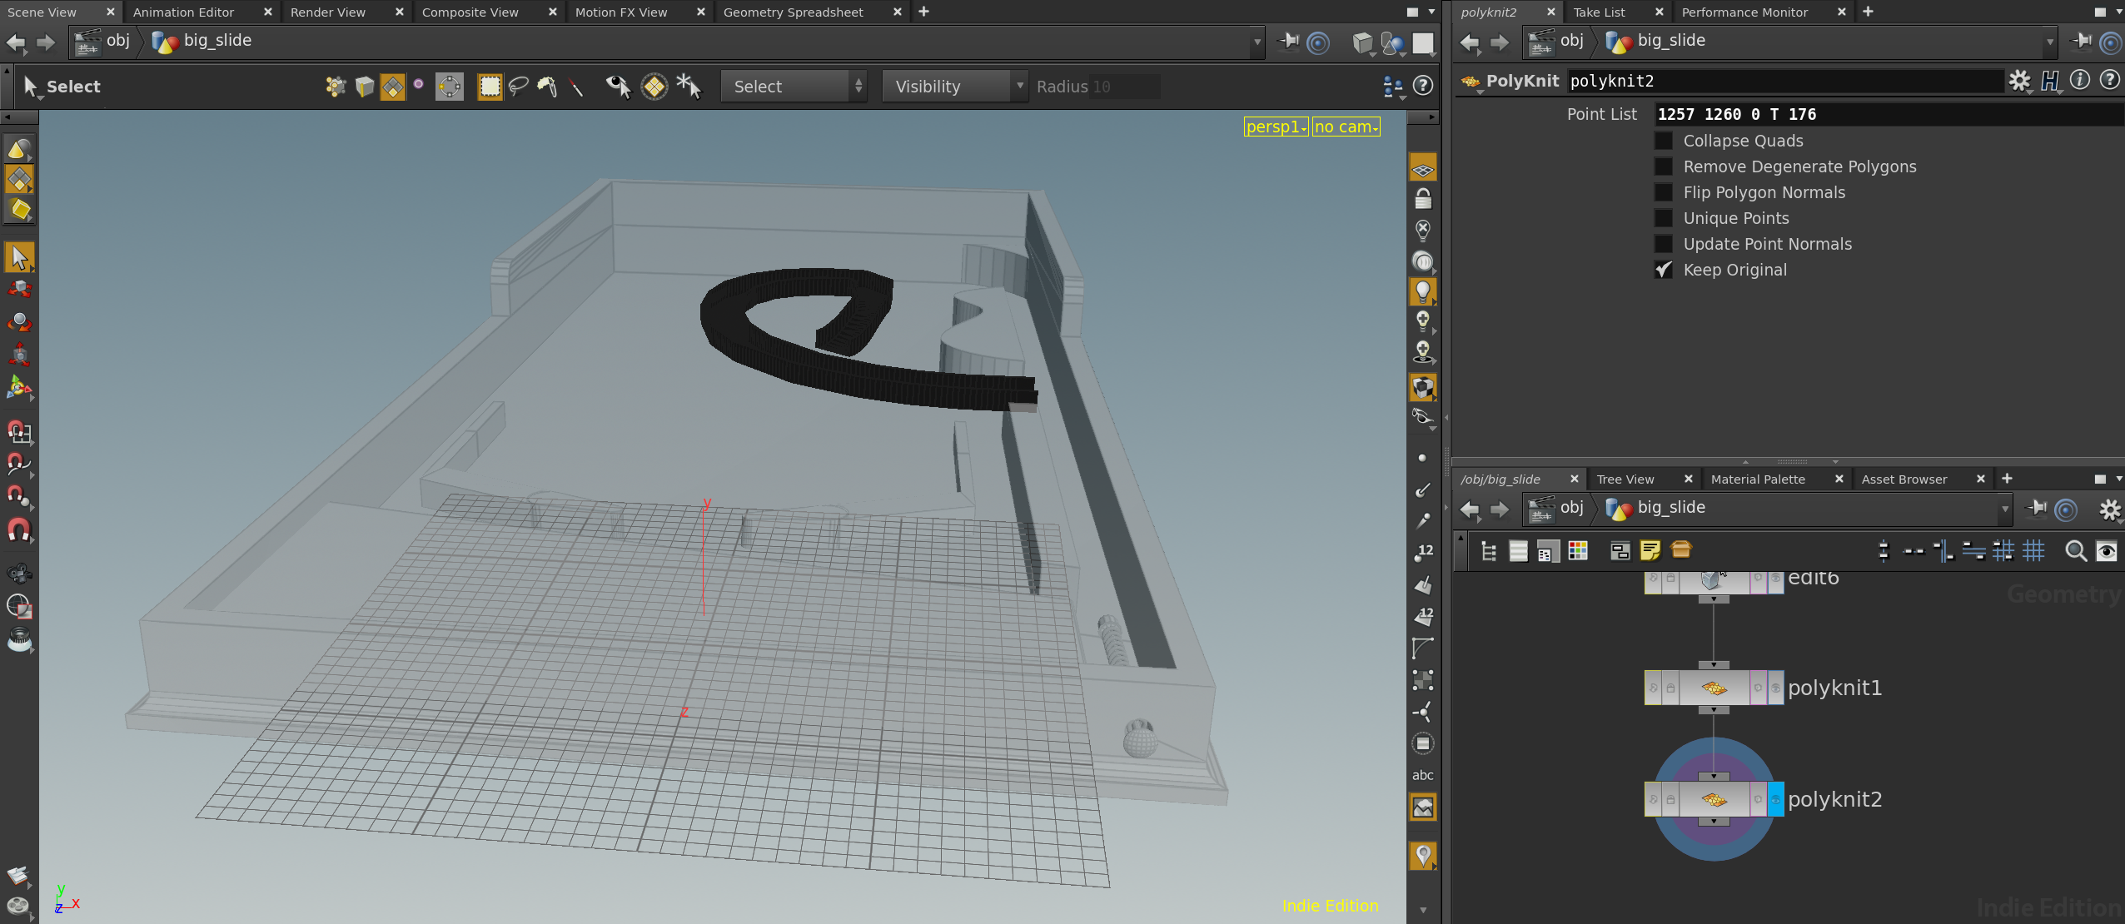Click the Point List input field
Image resolution: width=2125 pixels, height=924 pixels.
pyautogui.click(x=1889, y=114)
